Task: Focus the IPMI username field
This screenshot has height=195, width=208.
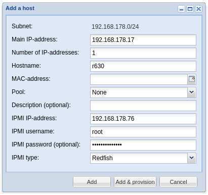Action: (143, 132)
